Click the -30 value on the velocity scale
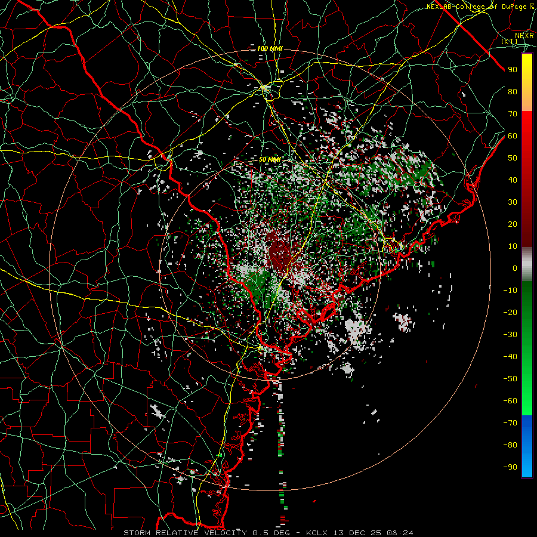 coord(510,335)
